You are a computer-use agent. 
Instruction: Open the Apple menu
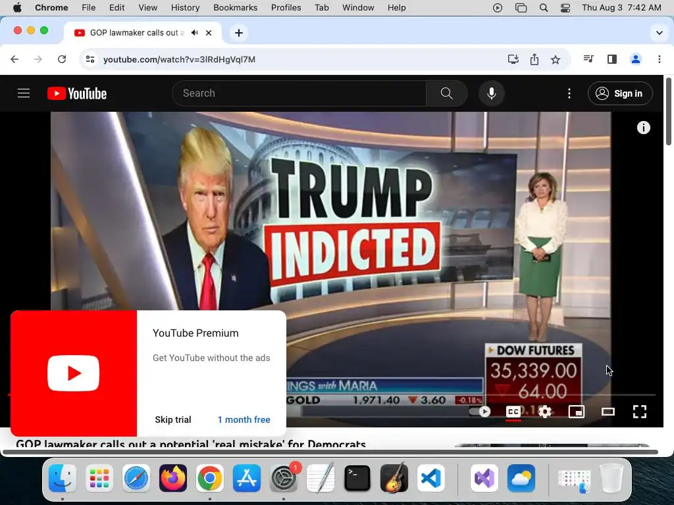pyautogui.click(x=17, y=8)
